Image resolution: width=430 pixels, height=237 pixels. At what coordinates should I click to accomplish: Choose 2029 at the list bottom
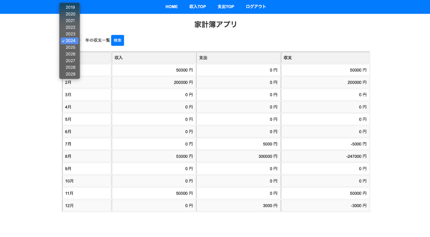(70, 74)
